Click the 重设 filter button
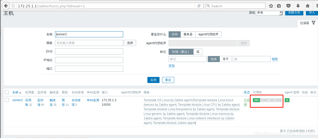 168,80
